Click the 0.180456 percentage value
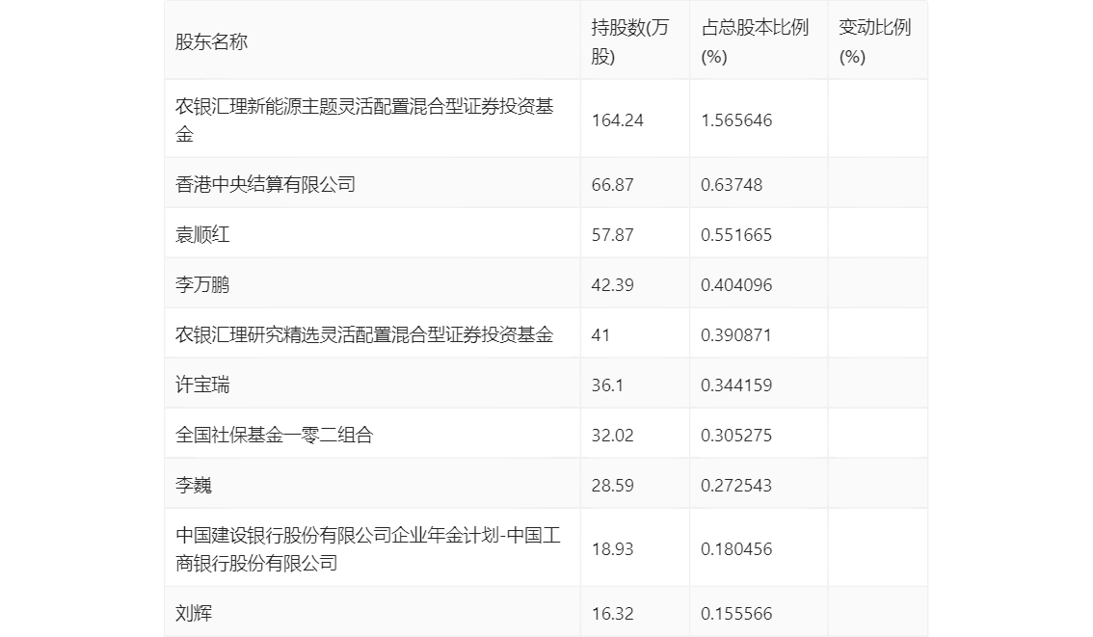This screenshot has width=1093, height=637. coord(736,549)
